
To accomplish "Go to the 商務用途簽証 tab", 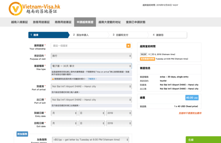I will (63, 22).
